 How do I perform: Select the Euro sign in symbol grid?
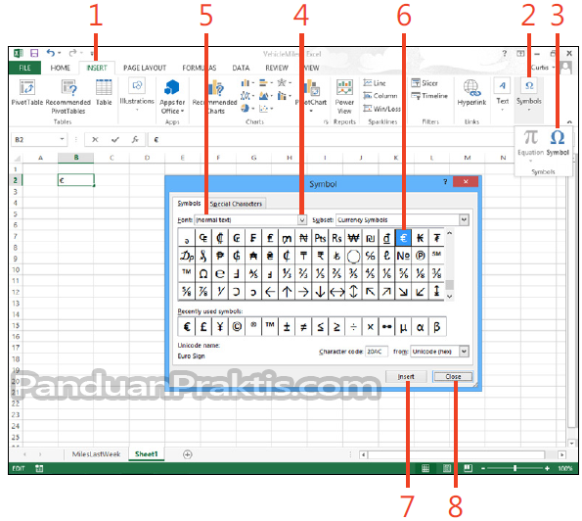point(403,238)
